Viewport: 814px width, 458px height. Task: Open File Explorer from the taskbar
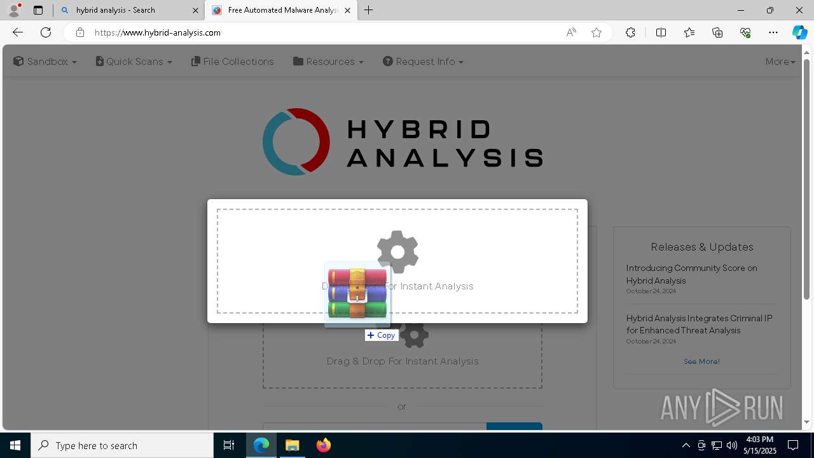click(293, 445)
